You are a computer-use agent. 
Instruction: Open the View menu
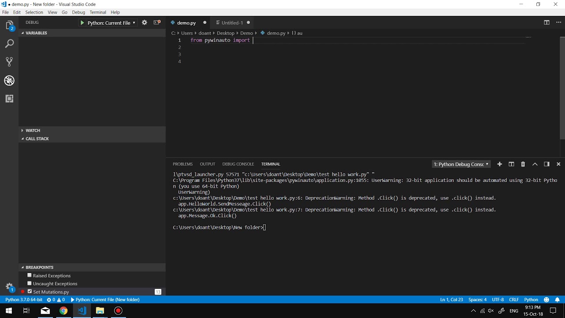52,12
